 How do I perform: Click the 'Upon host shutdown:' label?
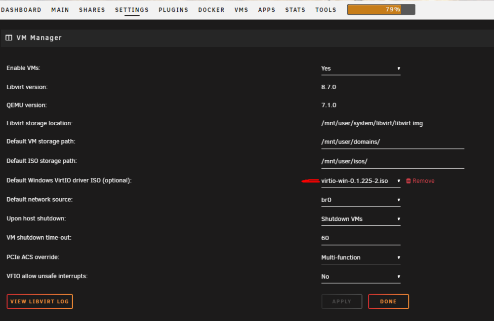coord(36,218)
